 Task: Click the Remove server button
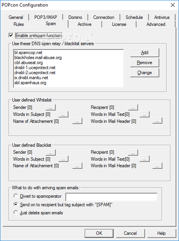(x=145, y=63)
